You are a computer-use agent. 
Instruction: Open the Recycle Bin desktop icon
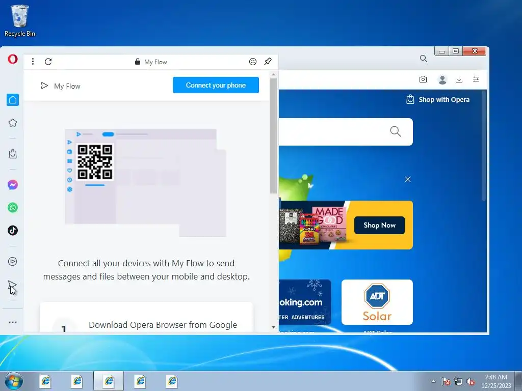click(20, 20)
